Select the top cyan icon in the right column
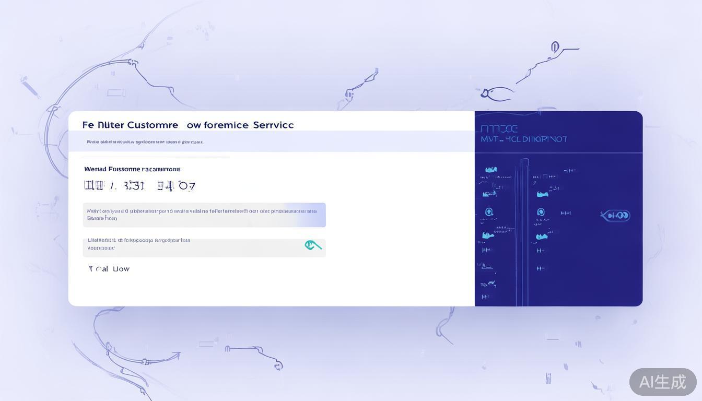The width and height of the screenshot is (702, 401). coord(542,194)
